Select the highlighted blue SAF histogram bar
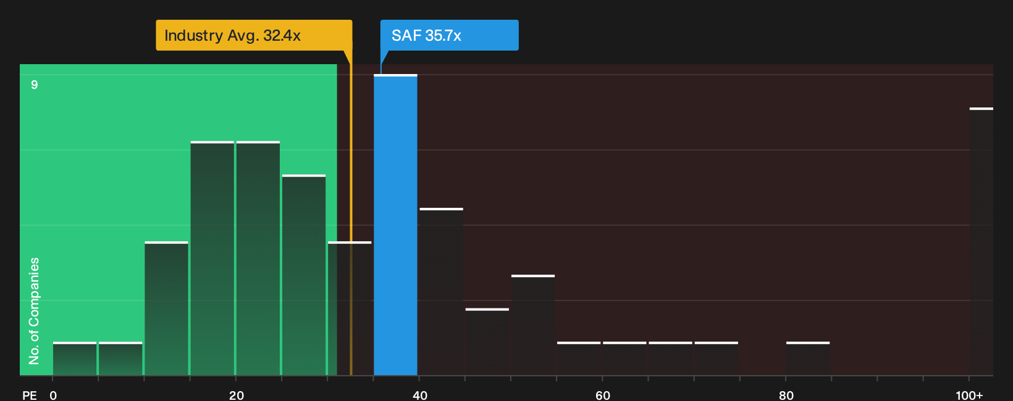Viewport: 1013px width, 401px height. point(395,225)
